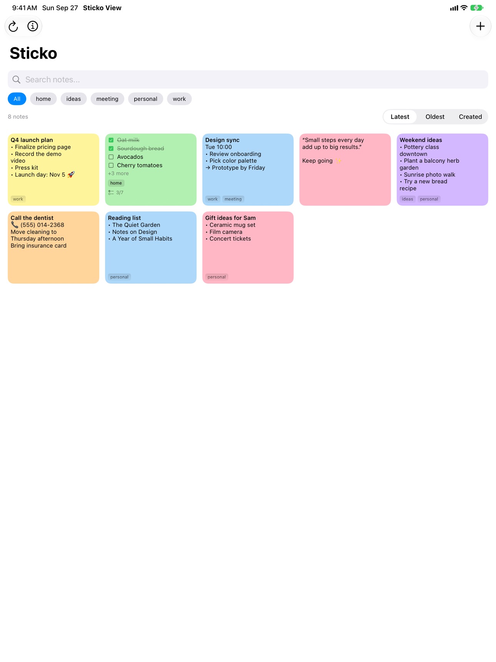496x662 pixels.
Task: Tap the refresh icon
Action: [x=13, y=26]
